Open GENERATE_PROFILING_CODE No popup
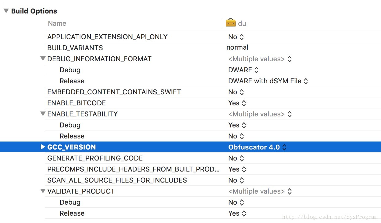This screenshot has height=223, width=381. 236,158
